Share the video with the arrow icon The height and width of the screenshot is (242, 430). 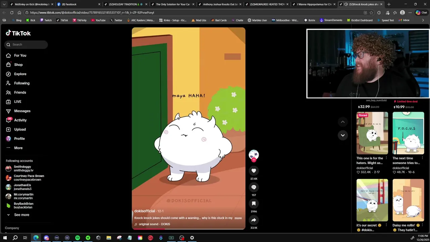[254, 220]
